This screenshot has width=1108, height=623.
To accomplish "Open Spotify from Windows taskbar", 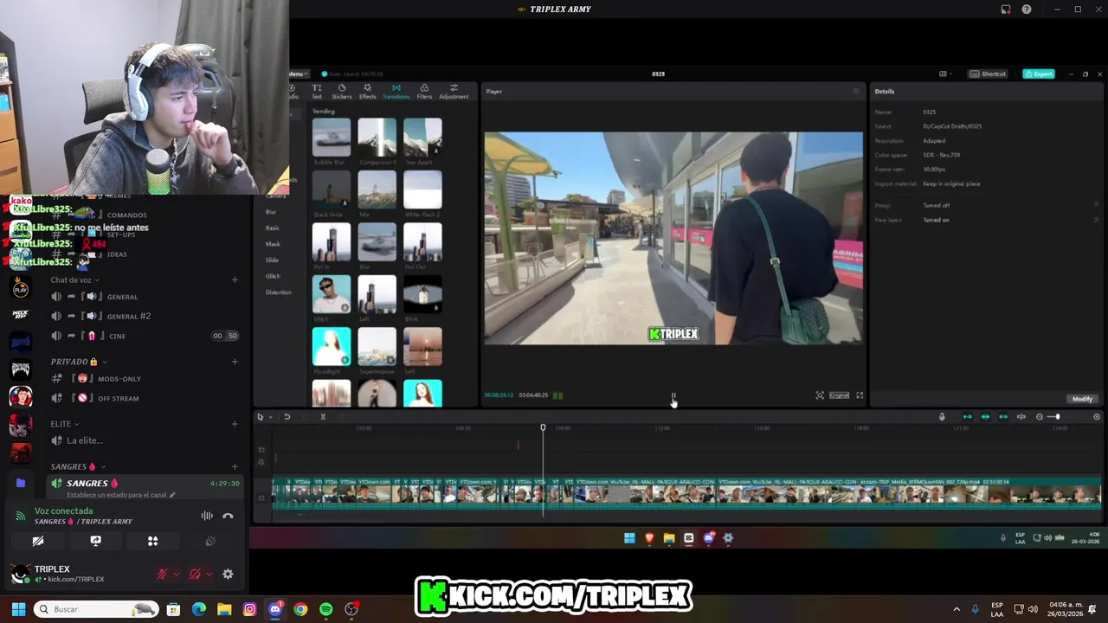I will (x=325, y=609).
